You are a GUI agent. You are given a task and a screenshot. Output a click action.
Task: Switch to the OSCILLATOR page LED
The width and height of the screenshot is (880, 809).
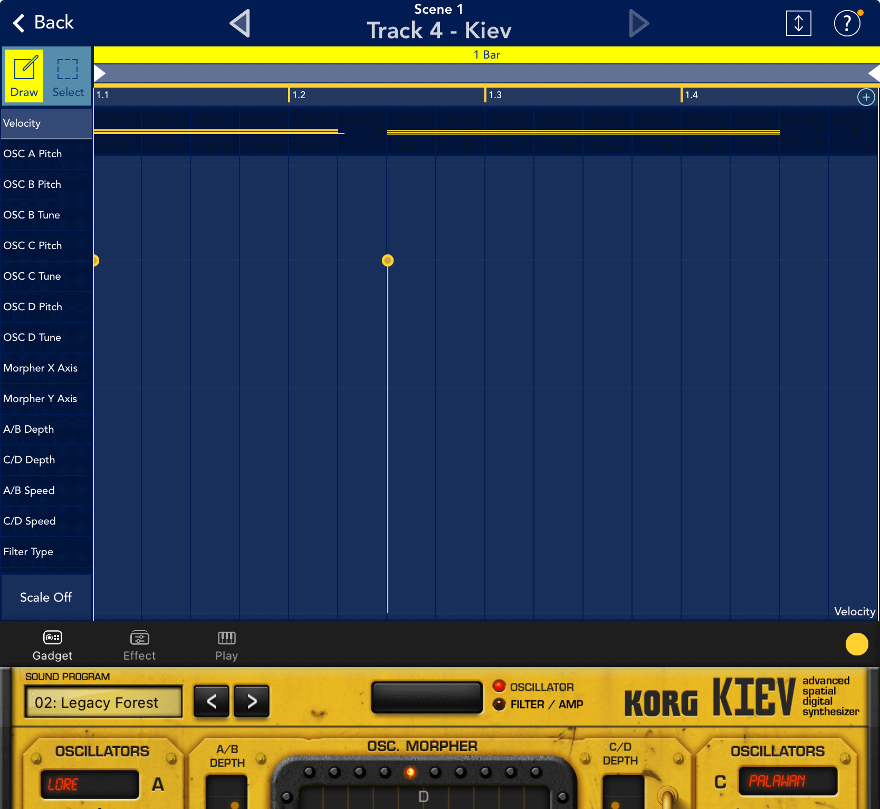499,686
